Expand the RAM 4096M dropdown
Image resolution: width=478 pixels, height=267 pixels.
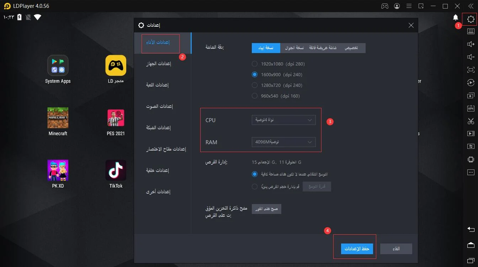[283, 142]
